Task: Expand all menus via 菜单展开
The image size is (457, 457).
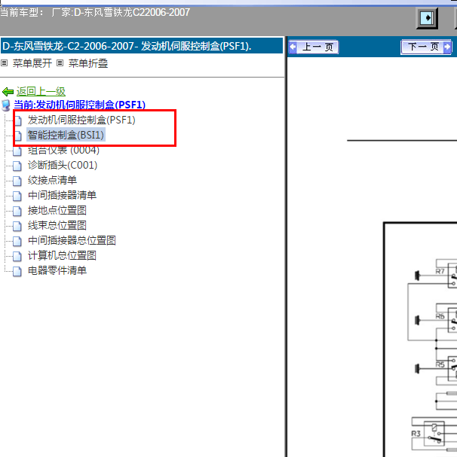Action: 32,63
